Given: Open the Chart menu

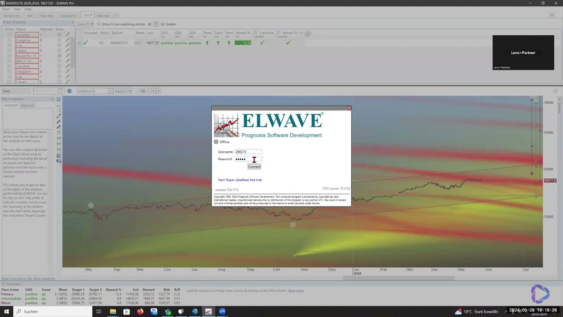Looking at the screenshot, I should [x=6, y=9].
